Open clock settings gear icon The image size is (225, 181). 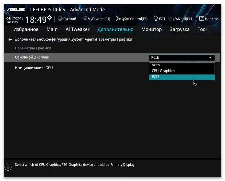(x=49, y=18)
